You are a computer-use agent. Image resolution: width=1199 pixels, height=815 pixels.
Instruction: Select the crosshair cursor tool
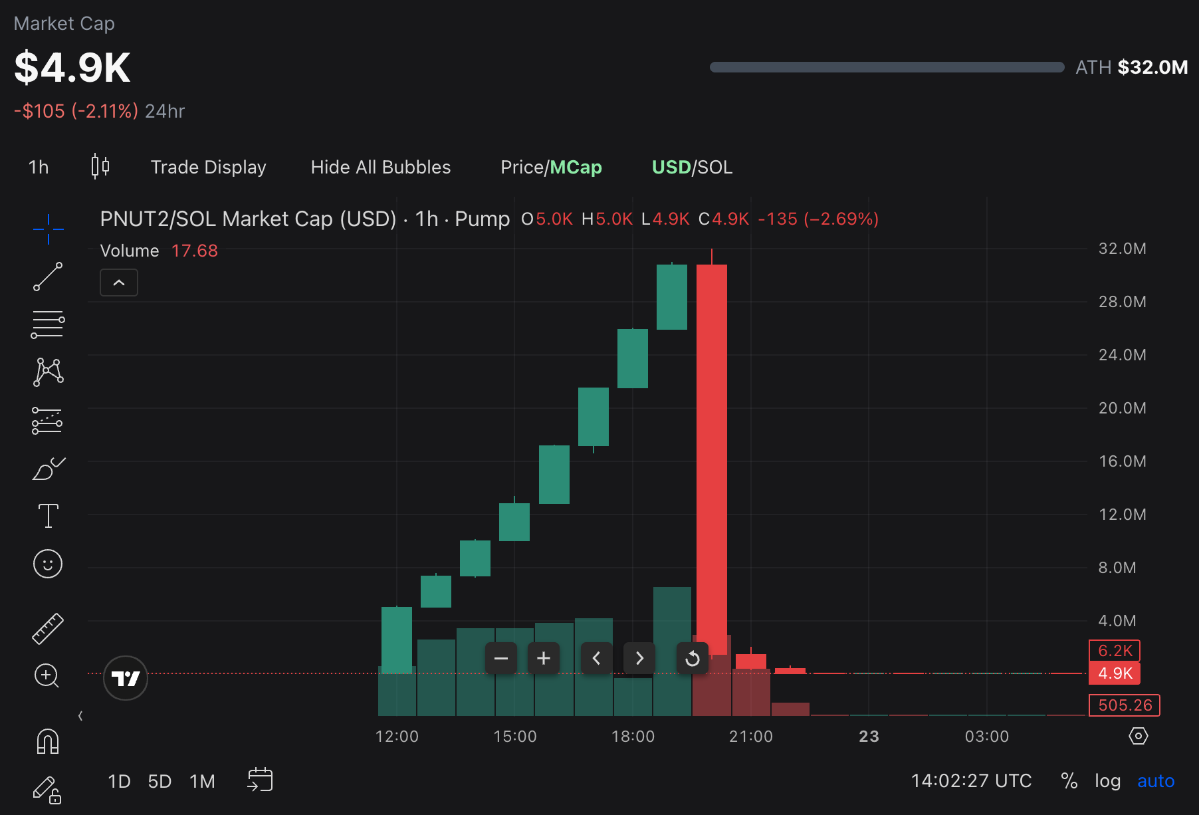tap(48, 229)
